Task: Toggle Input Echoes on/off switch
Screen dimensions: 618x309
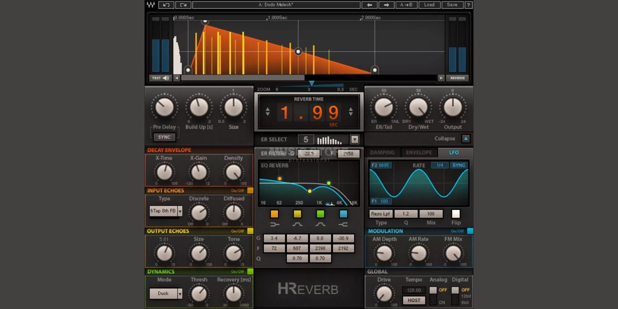Action: click(x=250, y=191)
